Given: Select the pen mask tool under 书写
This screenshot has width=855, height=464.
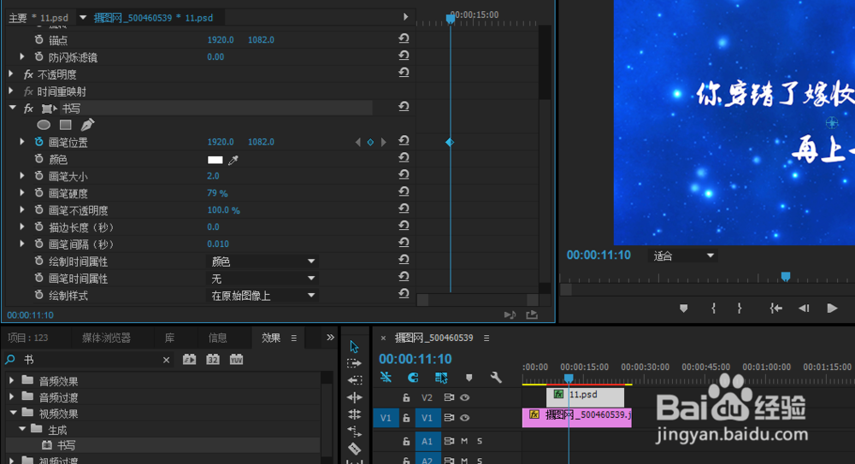Looking at the screenshot, I should pos(87,125).
